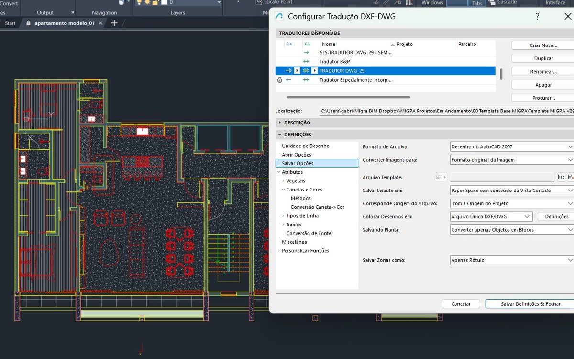Click the blue left arrow of Tradutor Especialmente row
Viewport: 574px width, 359px height.
click(288, 80)
